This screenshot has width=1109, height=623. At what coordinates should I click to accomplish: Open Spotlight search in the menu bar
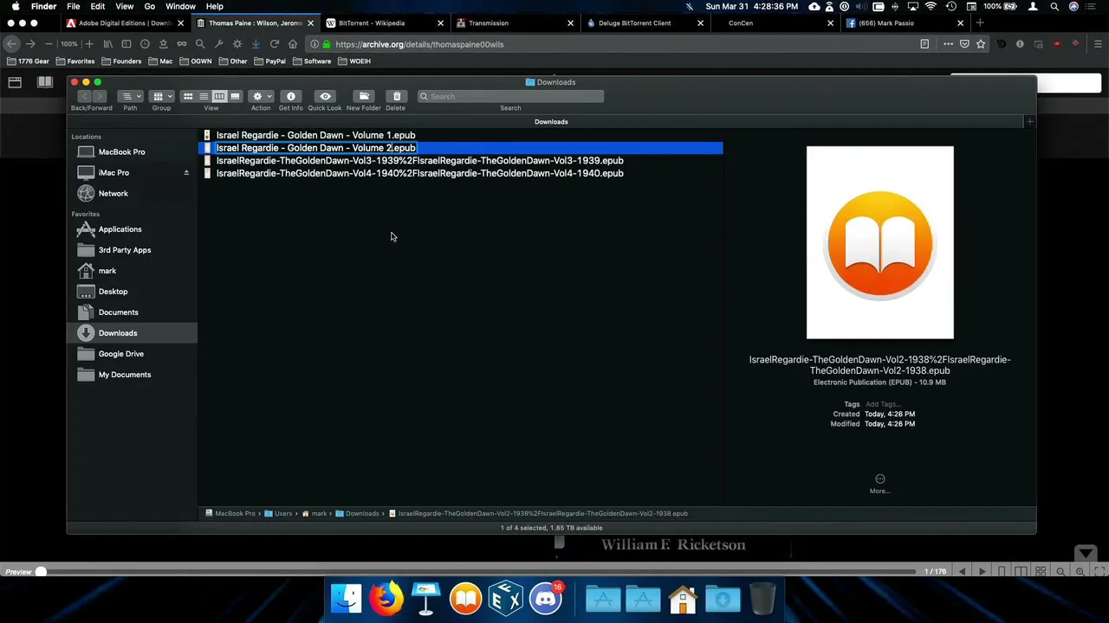click(x=1054, y=6)
